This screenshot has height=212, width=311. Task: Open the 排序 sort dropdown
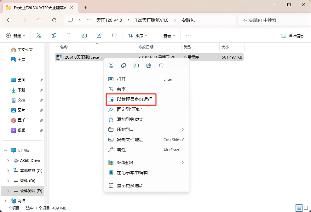(x=137, y=36)
